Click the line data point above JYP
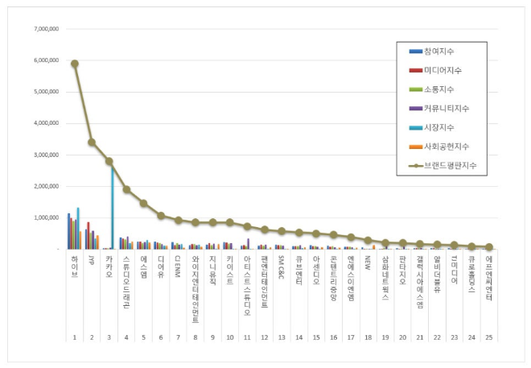 click(92, 142)
